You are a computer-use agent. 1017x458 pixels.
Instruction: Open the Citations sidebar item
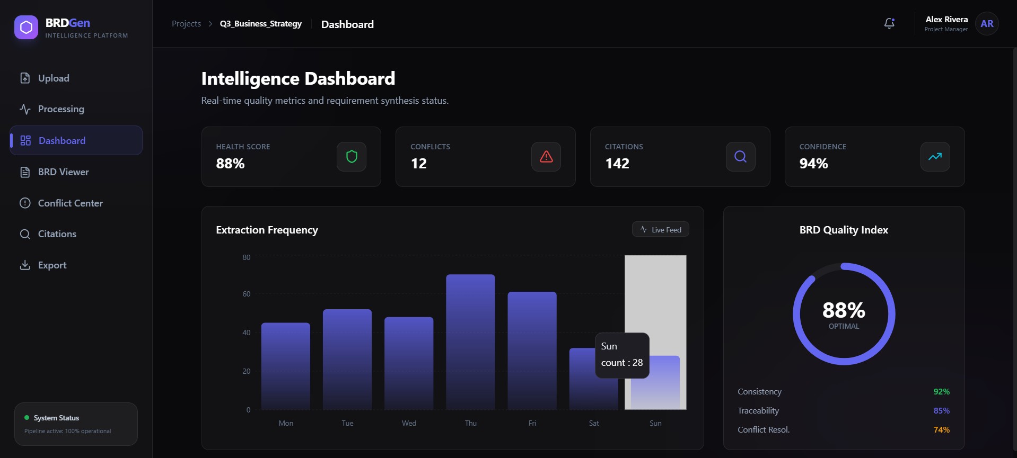click(57, 234)
